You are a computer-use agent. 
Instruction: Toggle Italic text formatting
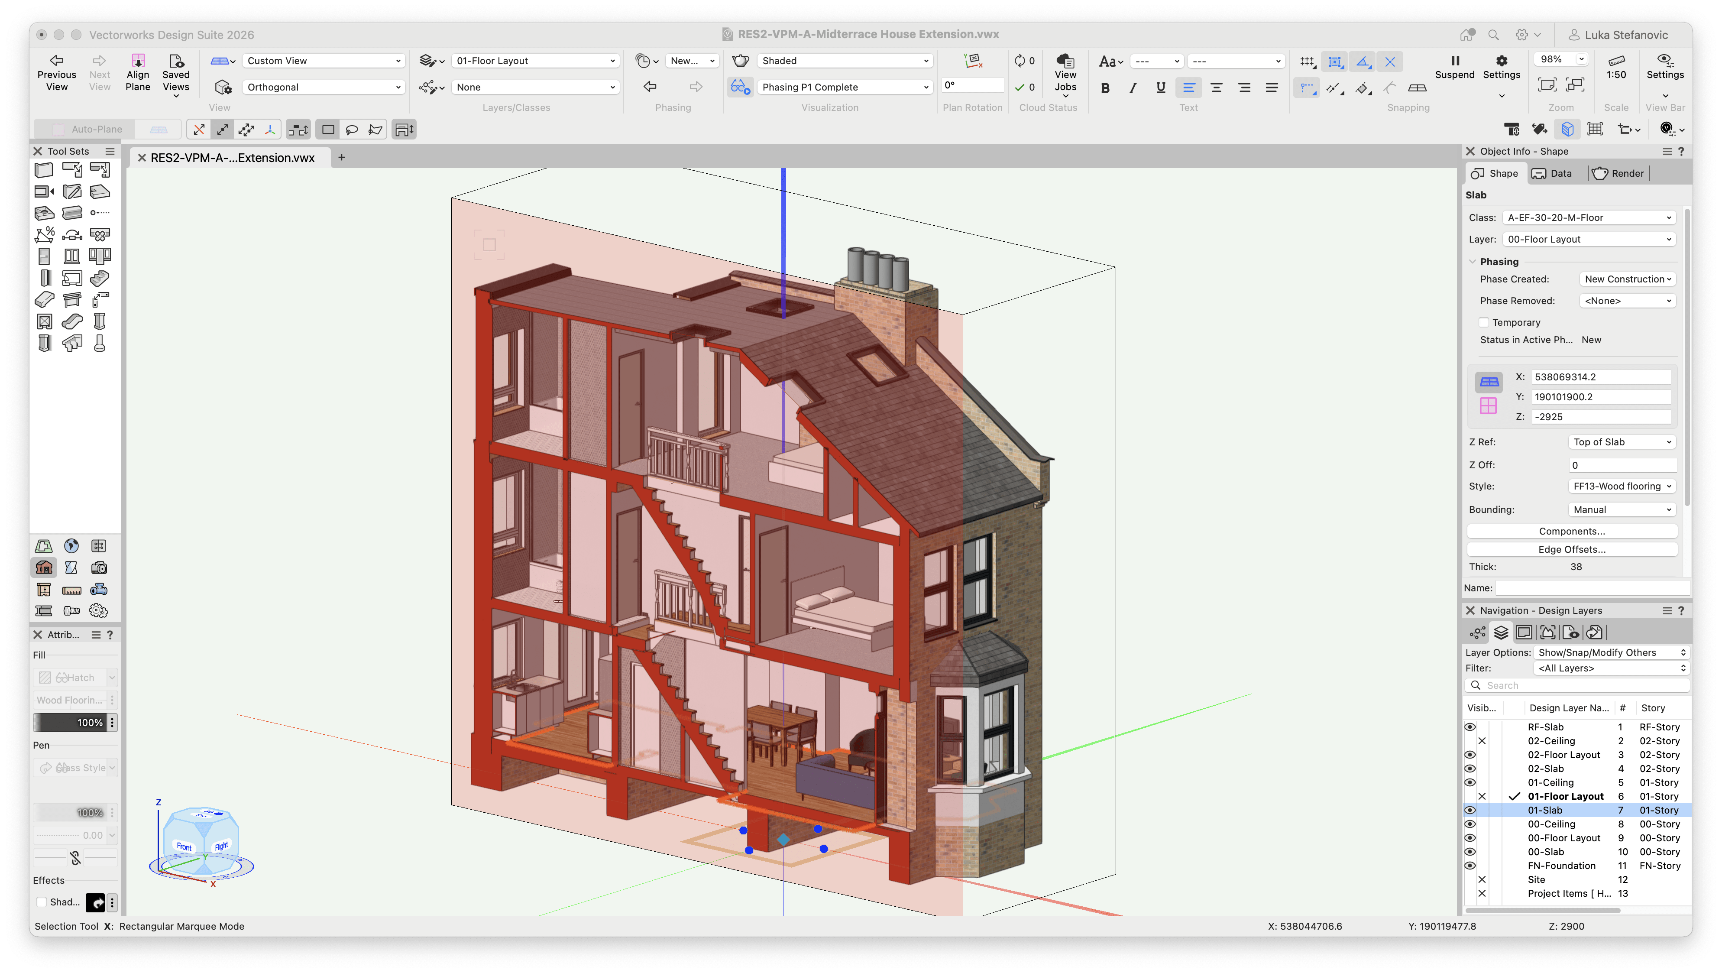point(1133,88)
